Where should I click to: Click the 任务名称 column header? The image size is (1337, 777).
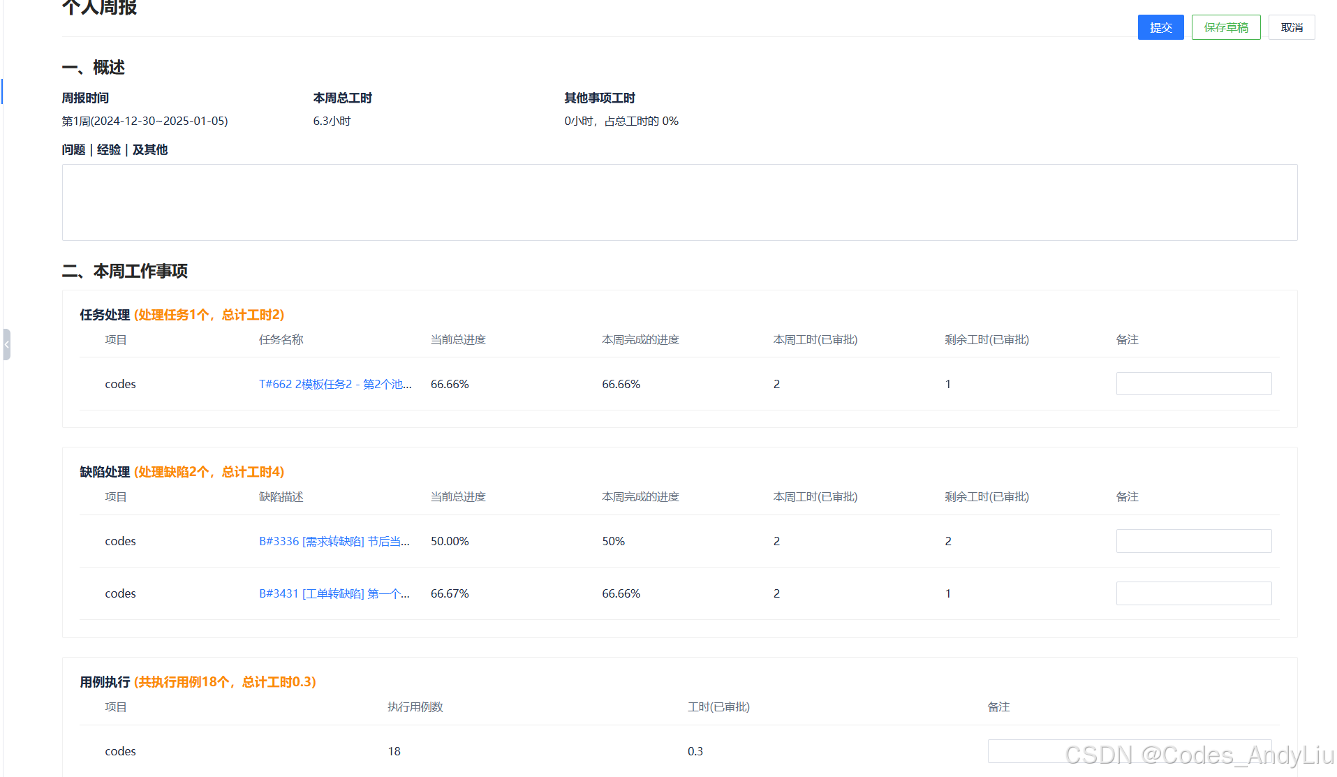[281, 340]
